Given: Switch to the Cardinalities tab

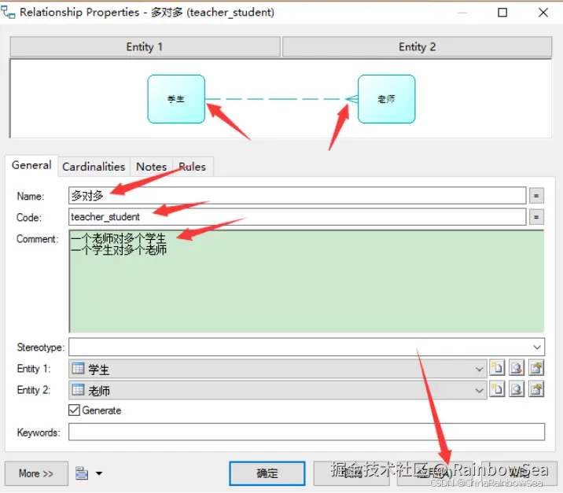Looking at the screenshot, I should tap(94, 167).
